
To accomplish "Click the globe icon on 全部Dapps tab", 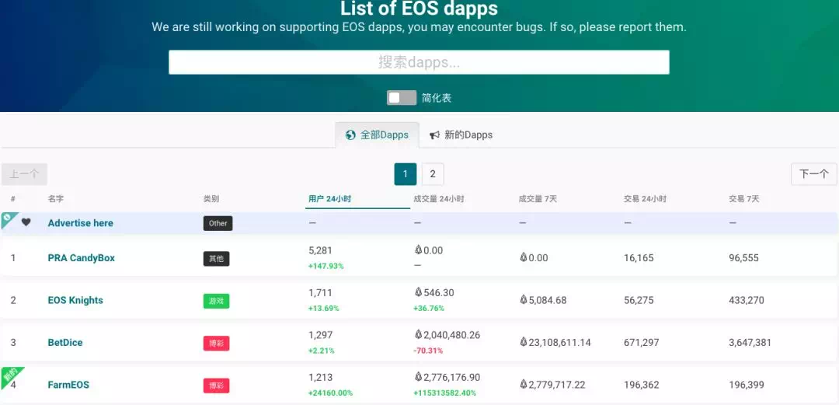I will point(350,135).
